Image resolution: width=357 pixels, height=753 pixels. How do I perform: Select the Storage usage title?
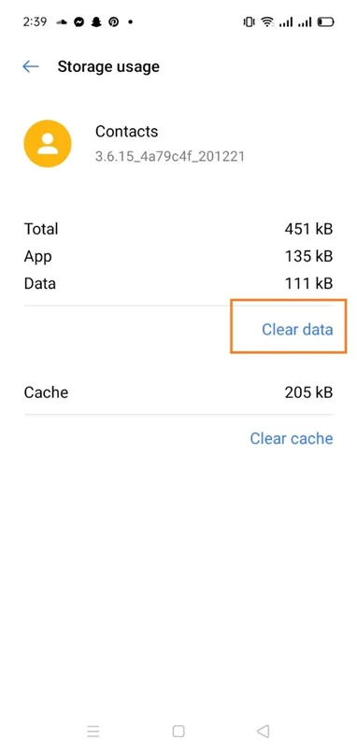click(108, 66)
